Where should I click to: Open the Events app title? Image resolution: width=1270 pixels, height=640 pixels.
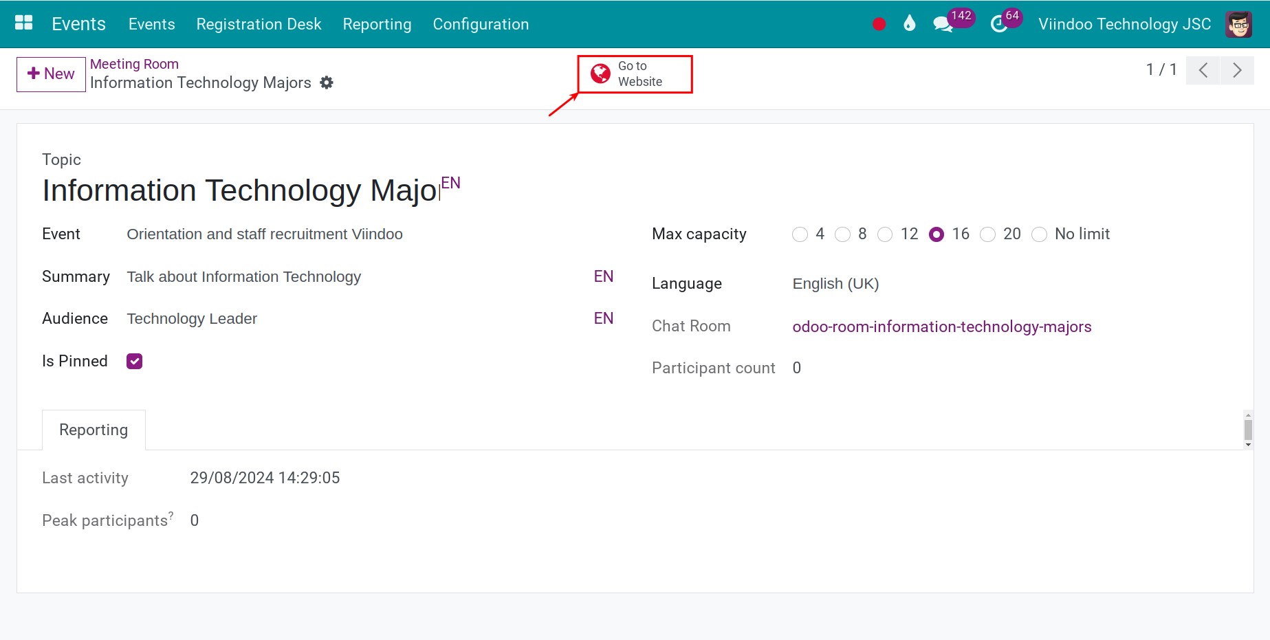[78, 24]
